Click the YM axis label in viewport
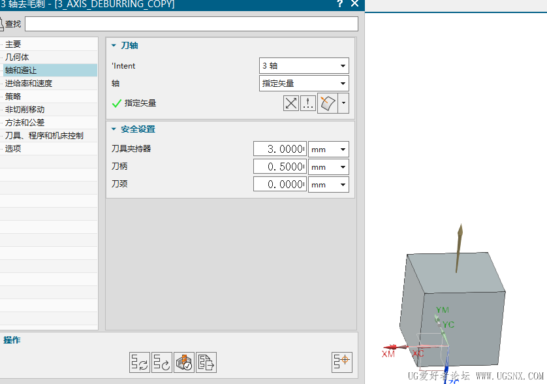The height and width of the screenshot is (384, 547). click(x=443, y=310)
